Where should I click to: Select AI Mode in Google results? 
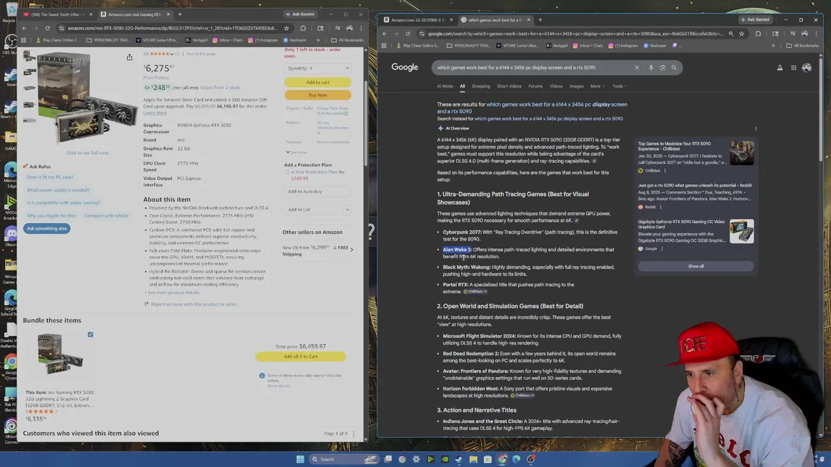(x=445, y=86)
